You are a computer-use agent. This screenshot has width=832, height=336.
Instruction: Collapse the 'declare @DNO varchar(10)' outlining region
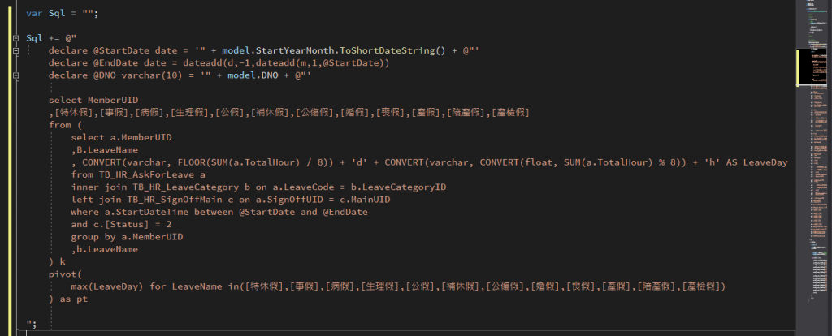point(16,75)
